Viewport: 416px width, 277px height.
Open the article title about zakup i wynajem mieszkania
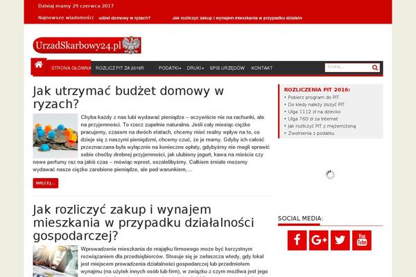[144, 223]
